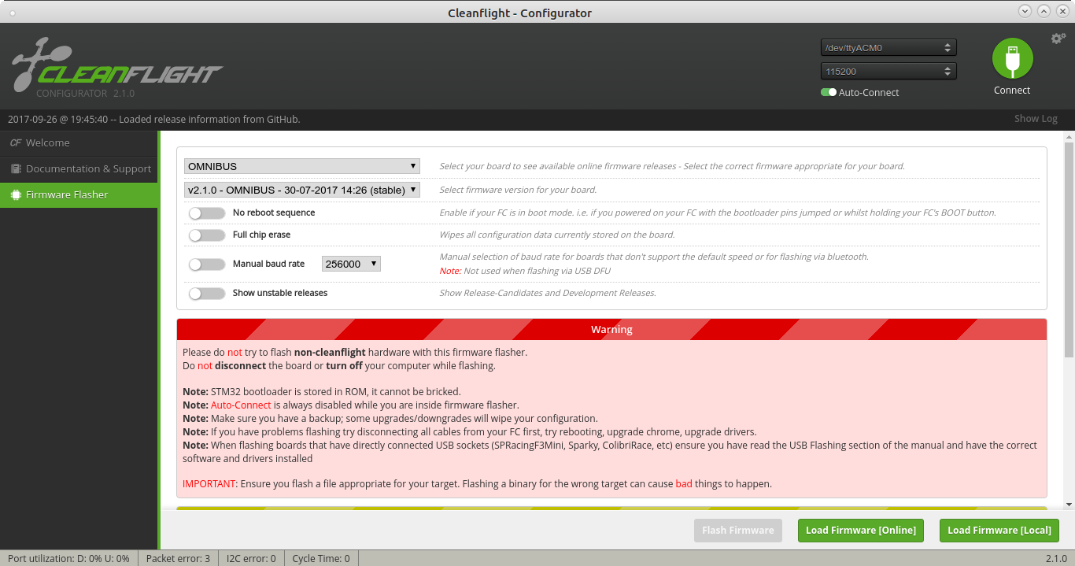Open the v2.1.0 firmware version dropdown
The height and width of the screenshot is (566, 1075).
pos(302,190)
